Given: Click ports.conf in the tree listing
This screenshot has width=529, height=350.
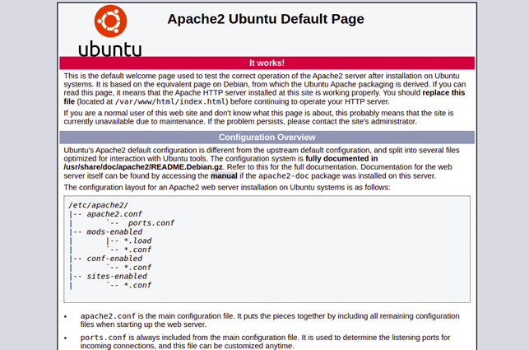Looking at the screenshot, I should click(x=151, y=223).
